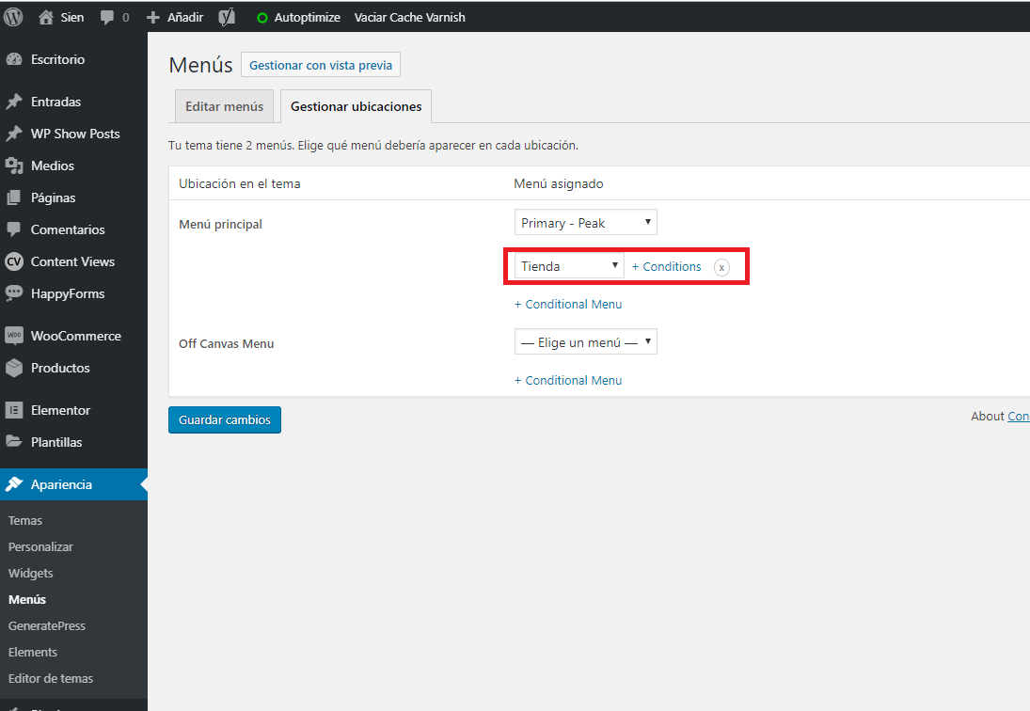Click the Medios media icon
The height and width of the screenshot is (711, 1030).
(x=14, y=166)
